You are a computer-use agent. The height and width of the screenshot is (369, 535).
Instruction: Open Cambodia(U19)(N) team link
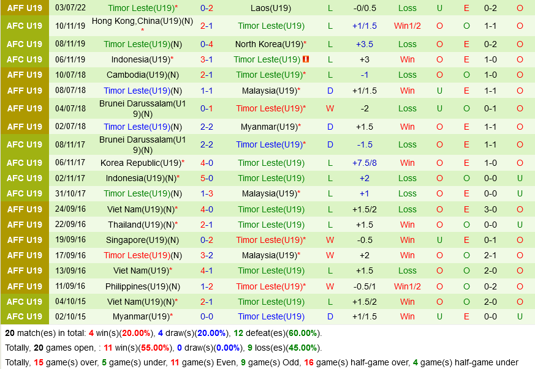click(x=143, y=75)
